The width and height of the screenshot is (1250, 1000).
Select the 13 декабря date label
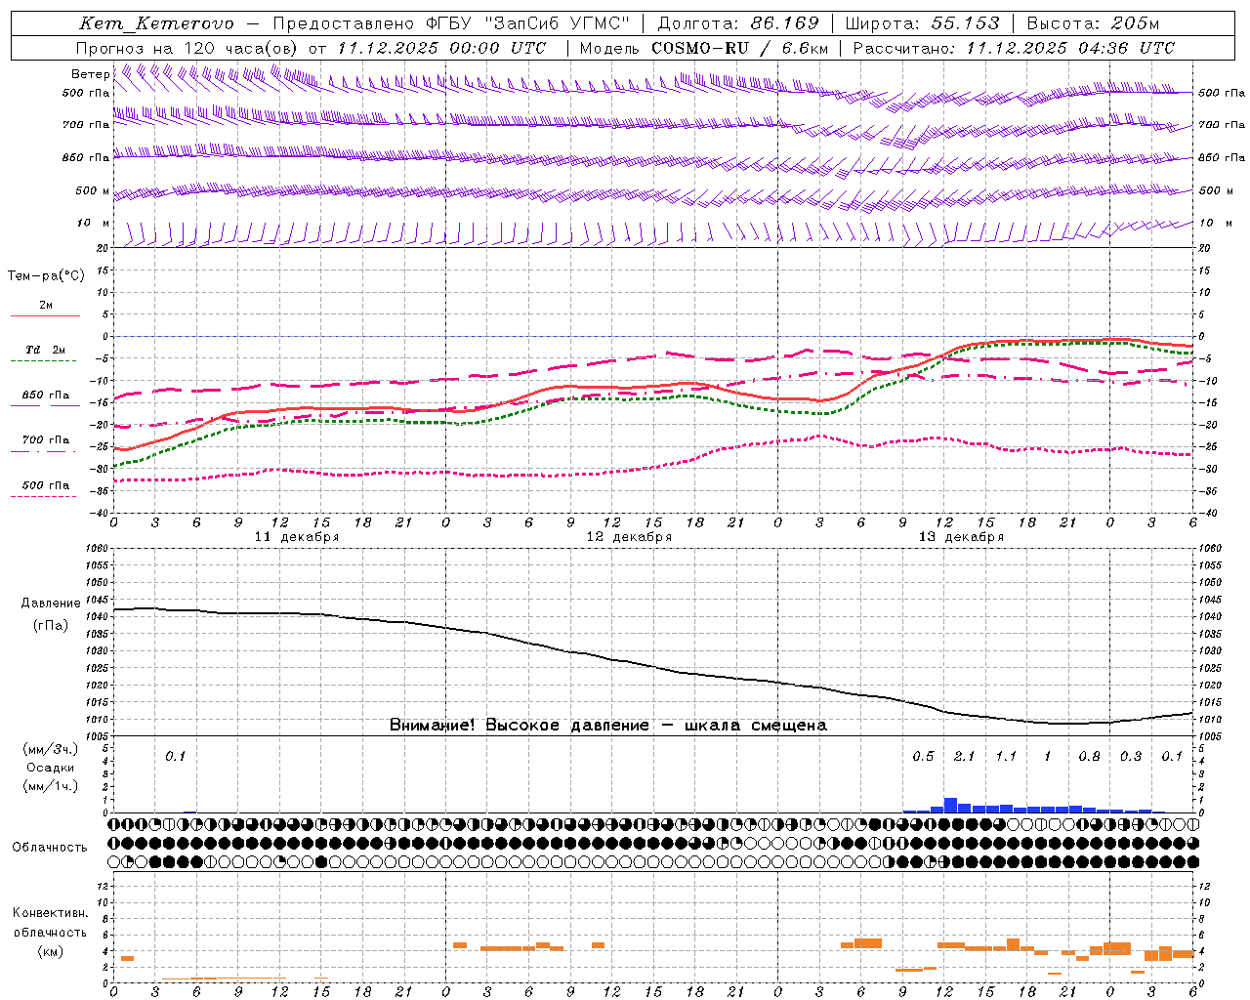[x=961, y=537]
